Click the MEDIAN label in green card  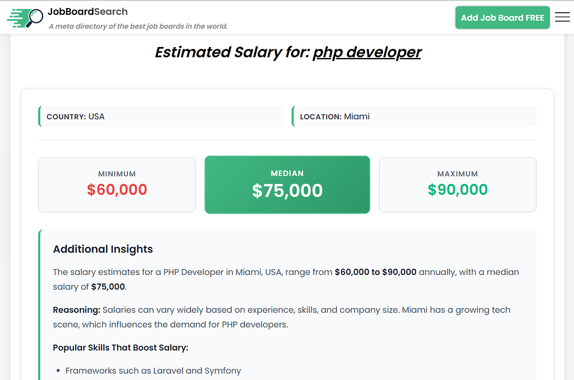tap(287, 173)
